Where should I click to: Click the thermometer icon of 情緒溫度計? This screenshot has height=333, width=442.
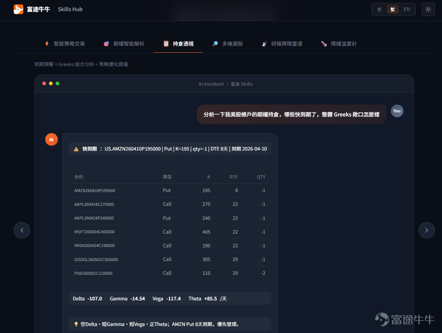click(324, 44)
